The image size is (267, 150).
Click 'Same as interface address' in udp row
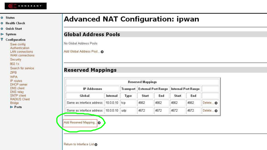[x=85, y=110]
